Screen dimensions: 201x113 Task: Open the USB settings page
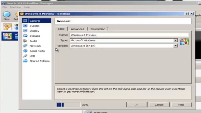32,56
